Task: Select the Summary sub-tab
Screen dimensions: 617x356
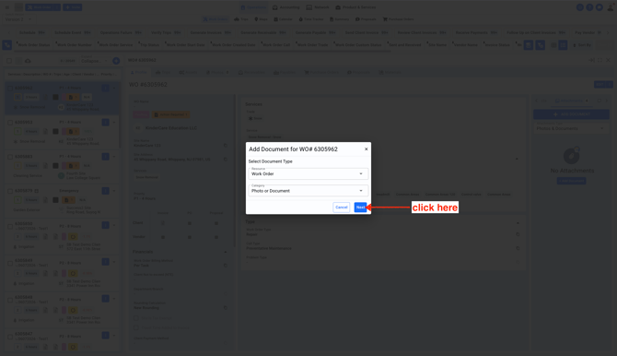Action: point(339,19)
